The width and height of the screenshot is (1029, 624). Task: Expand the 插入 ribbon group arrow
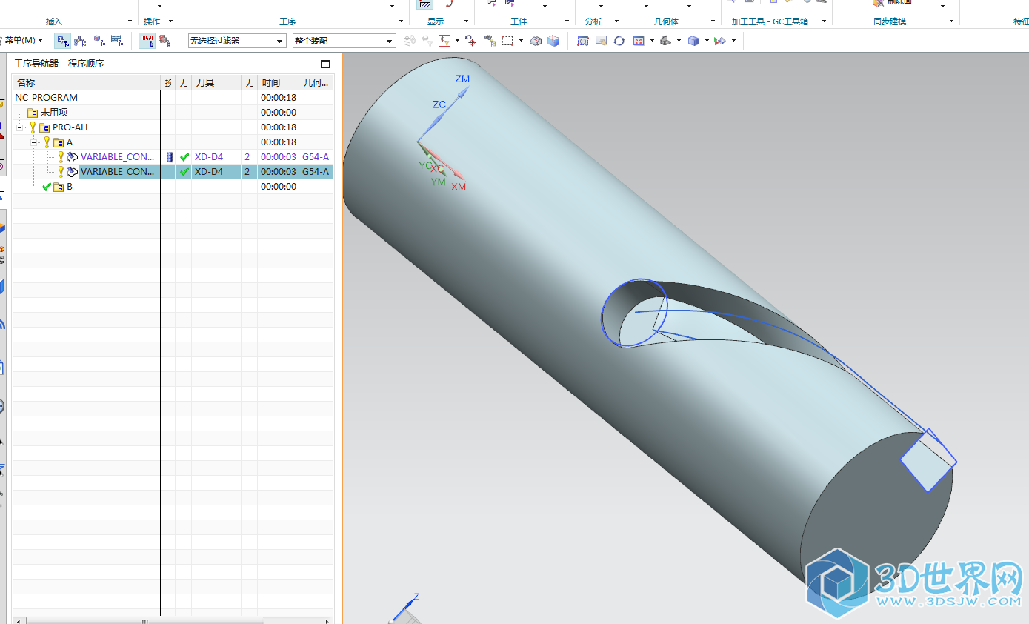point(130,21)
